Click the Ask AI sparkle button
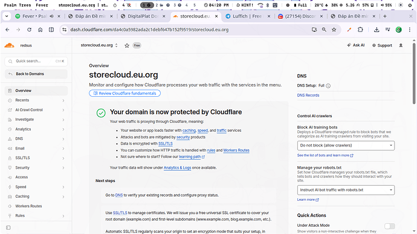 click(356, 45)
